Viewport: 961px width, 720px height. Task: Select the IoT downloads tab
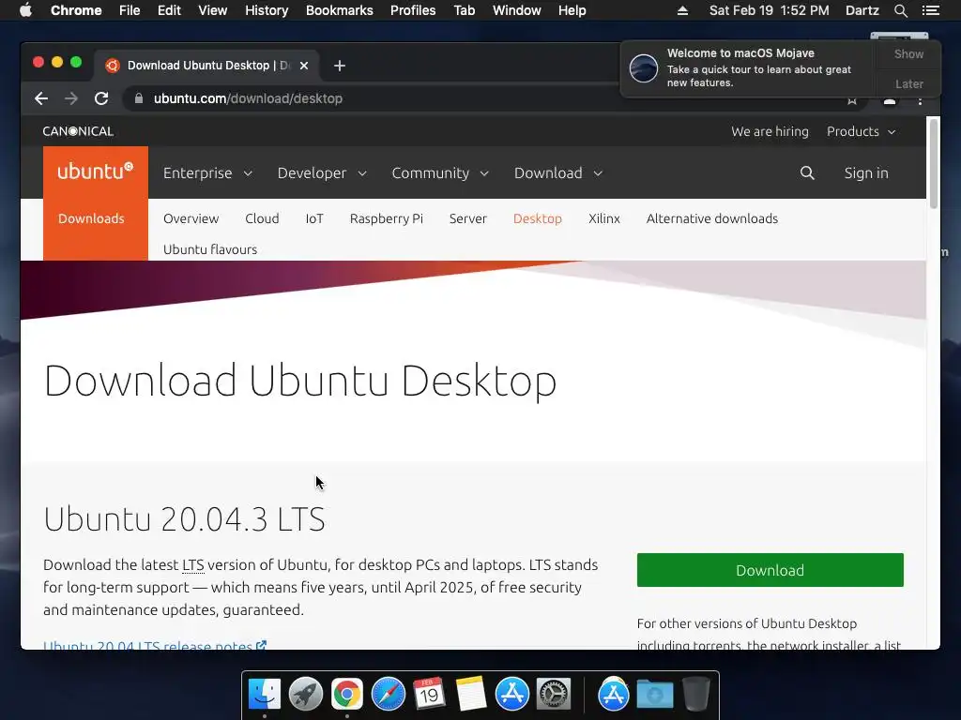314,218
